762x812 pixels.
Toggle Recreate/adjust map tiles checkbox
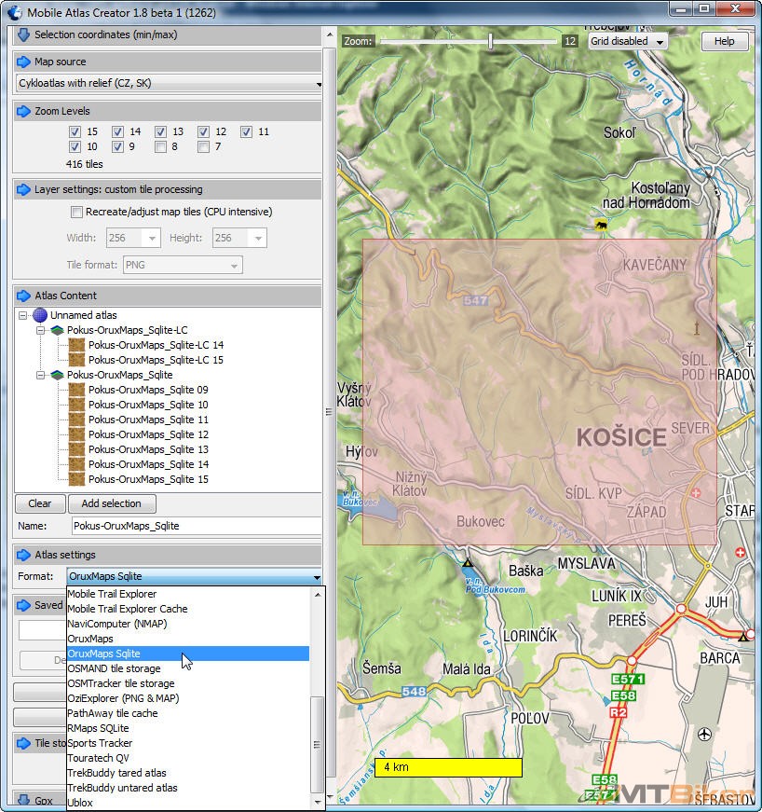(77, 212)
